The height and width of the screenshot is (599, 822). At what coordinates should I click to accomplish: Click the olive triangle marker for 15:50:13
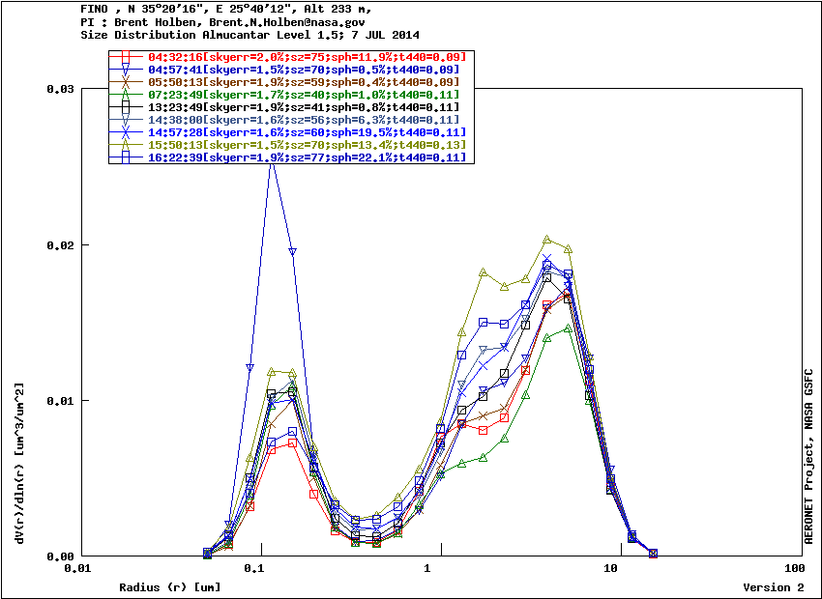tap(126, 145)
